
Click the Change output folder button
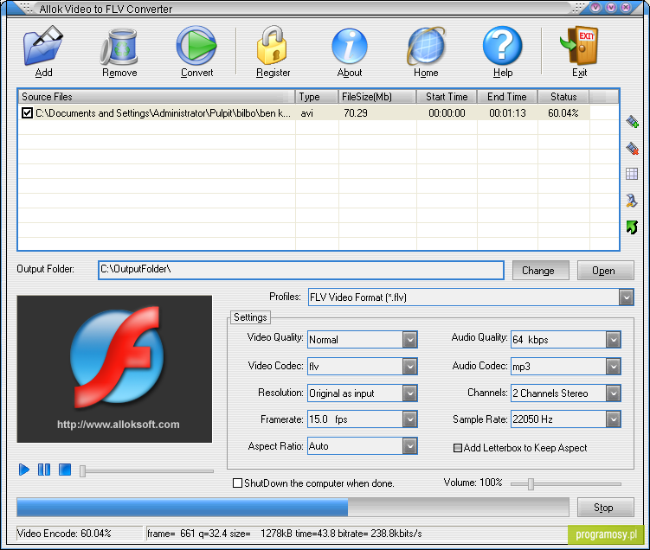[541, 271]
